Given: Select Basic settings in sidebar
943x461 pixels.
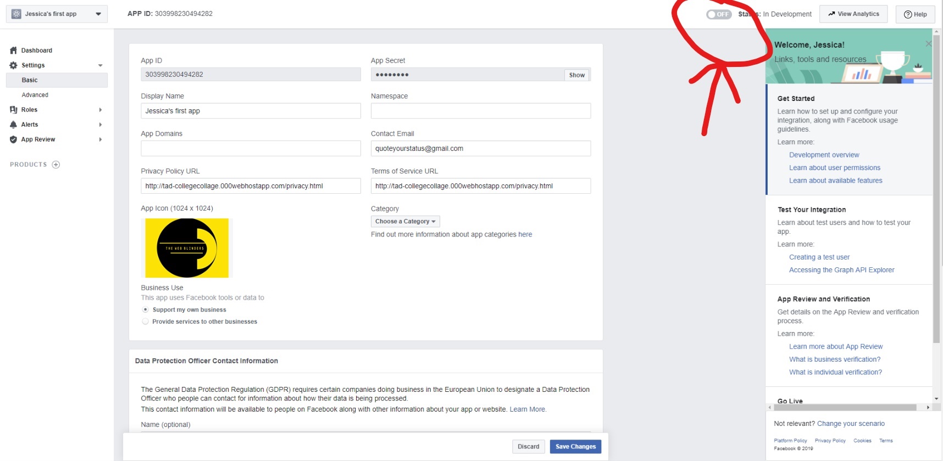Looking at the screenshot, I should (57, 80).
